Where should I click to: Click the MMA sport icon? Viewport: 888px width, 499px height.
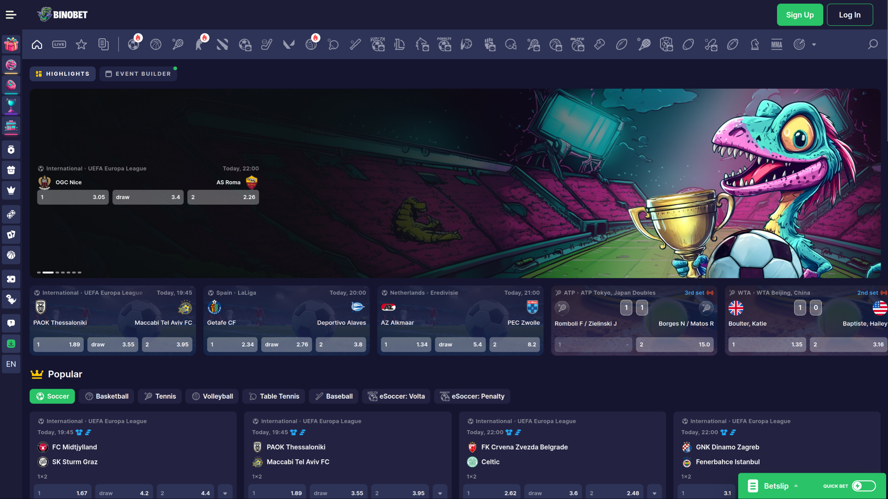pyautogui.click(x=777, y=44)
